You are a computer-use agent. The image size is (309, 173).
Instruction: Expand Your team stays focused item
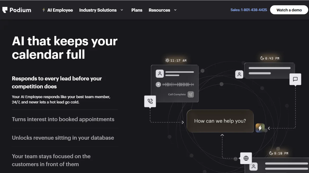coord(51,160)
